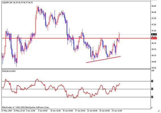Click the RSI scale 0 label
This screenshot has height=113, width=161.
click(x=152, y=108)
